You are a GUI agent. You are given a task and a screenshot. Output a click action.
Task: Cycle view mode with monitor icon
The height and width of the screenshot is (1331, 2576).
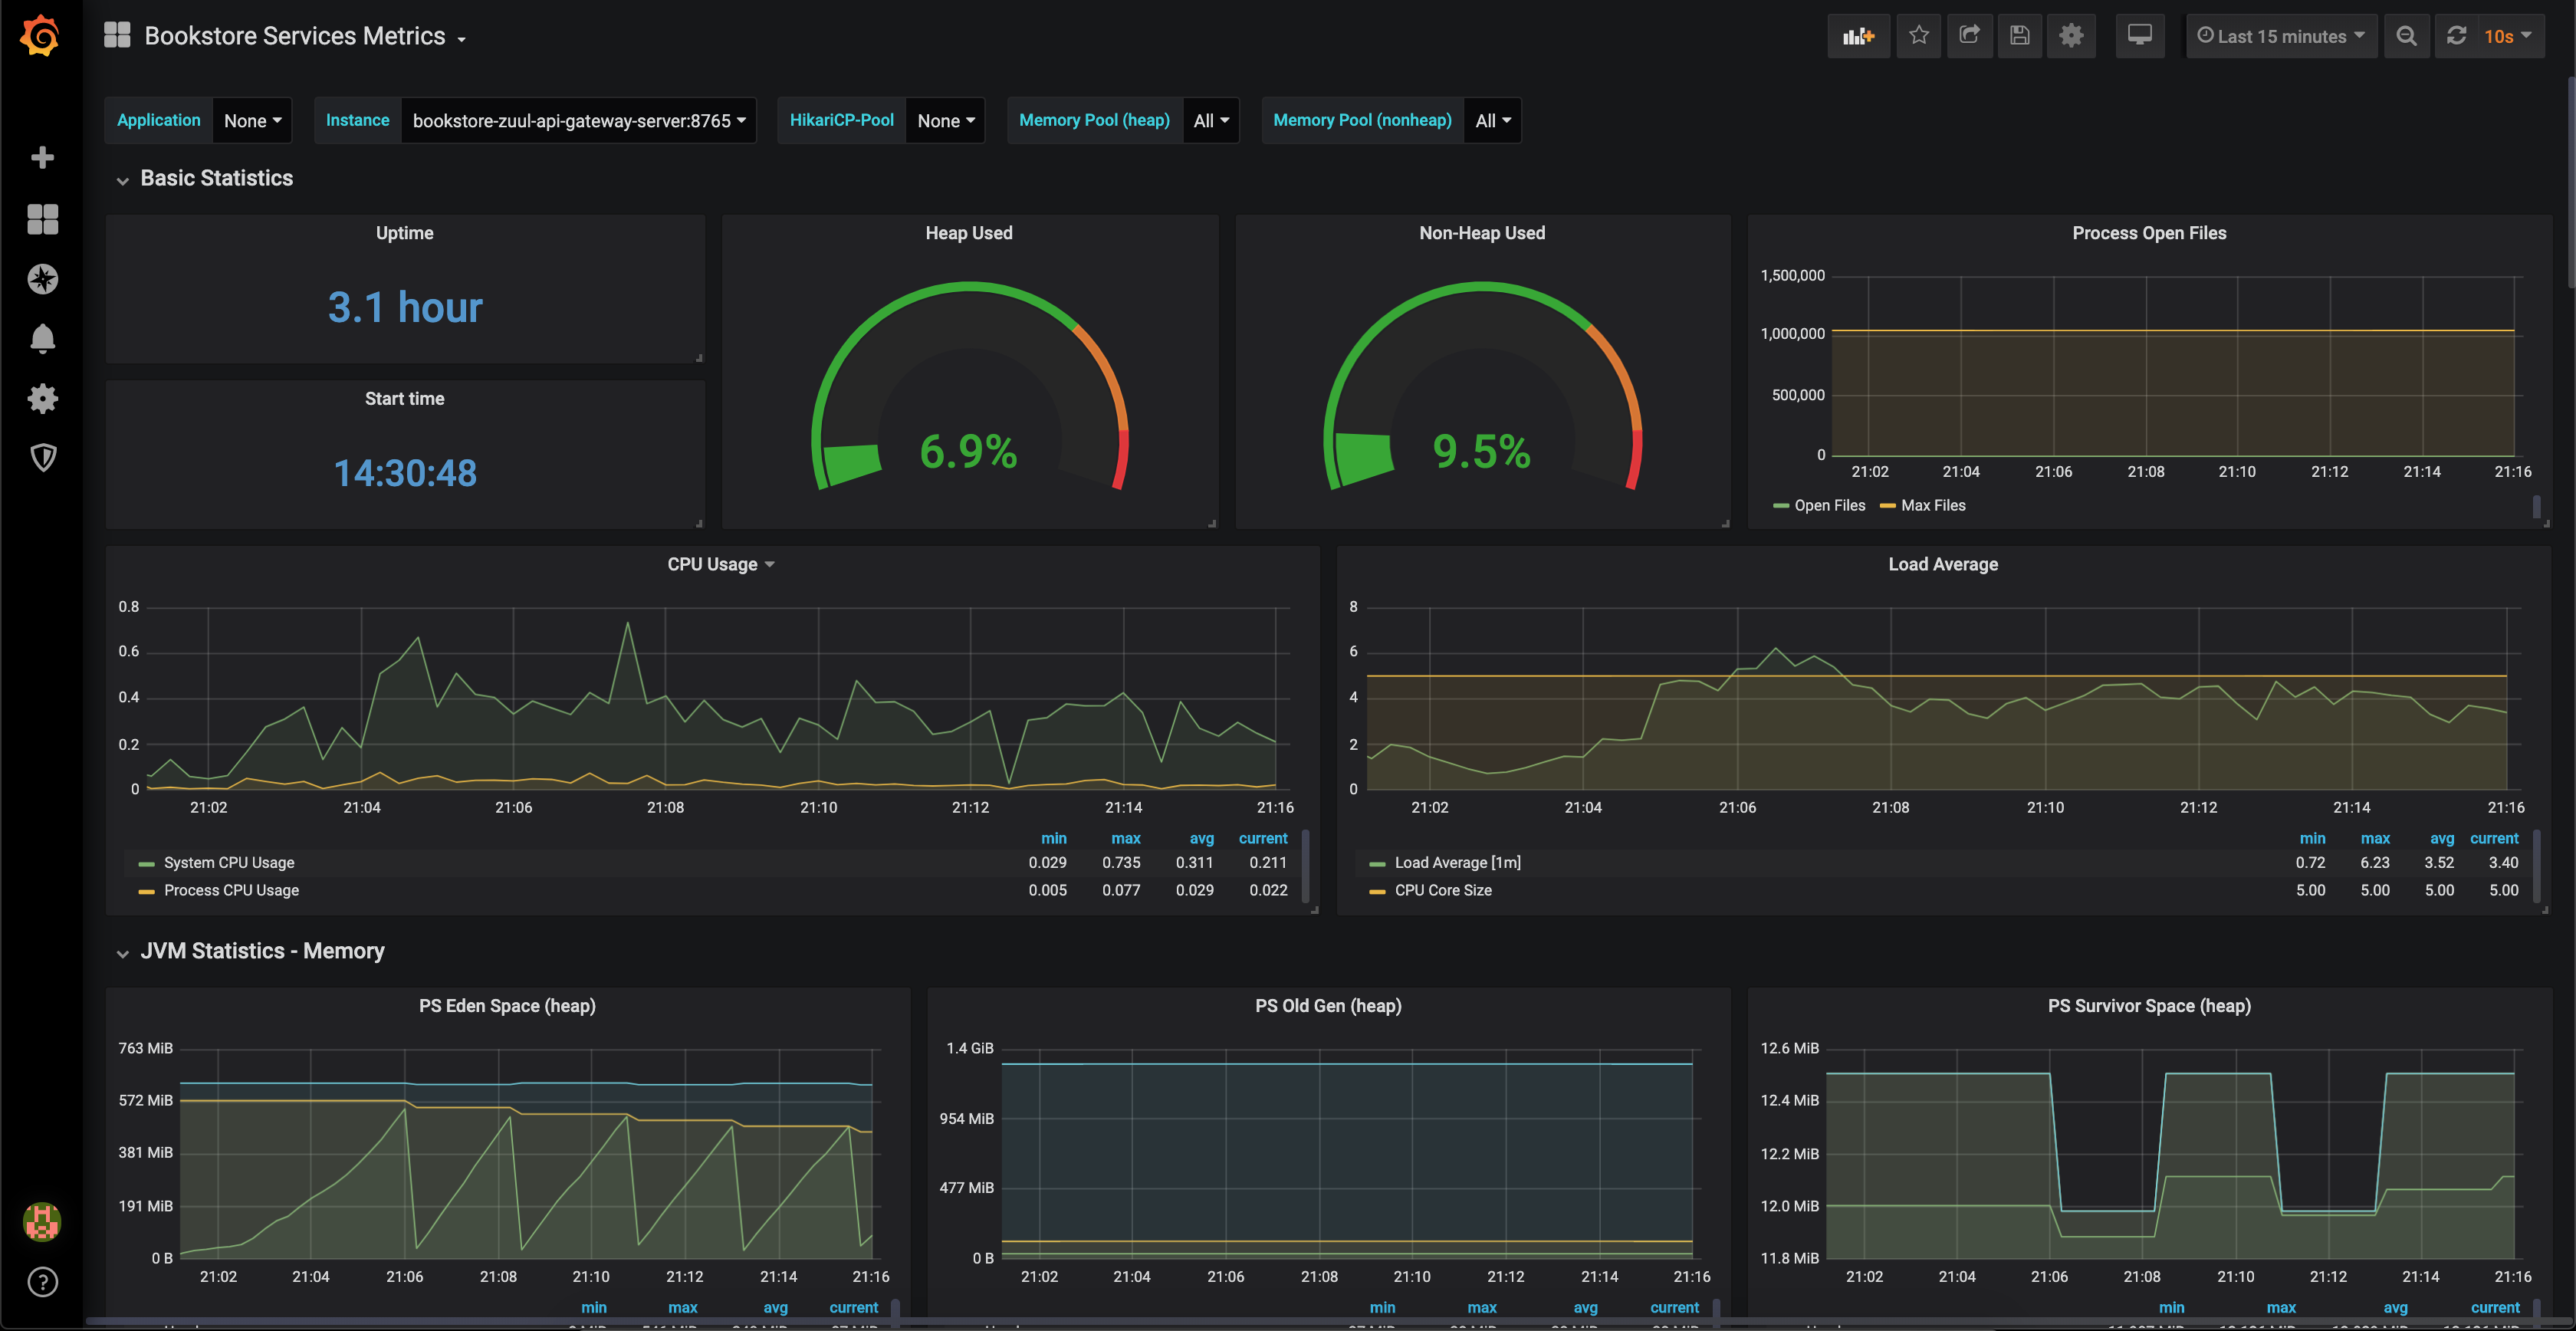2139,36
